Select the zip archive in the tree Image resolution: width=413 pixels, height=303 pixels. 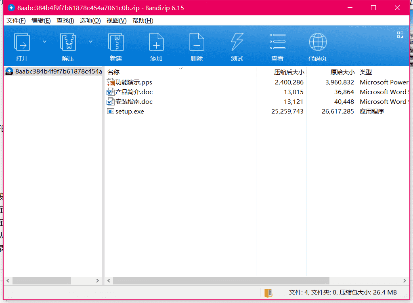53,72
